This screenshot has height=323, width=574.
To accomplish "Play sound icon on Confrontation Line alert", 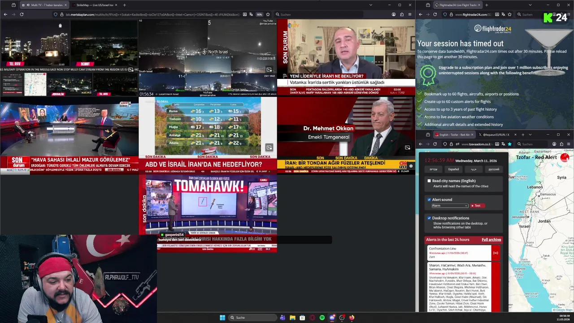I will pos(496,253).
